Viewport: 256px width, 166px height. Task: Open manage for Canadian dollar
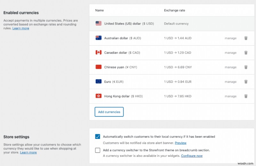pyautogui.click(x=230, y=53)
